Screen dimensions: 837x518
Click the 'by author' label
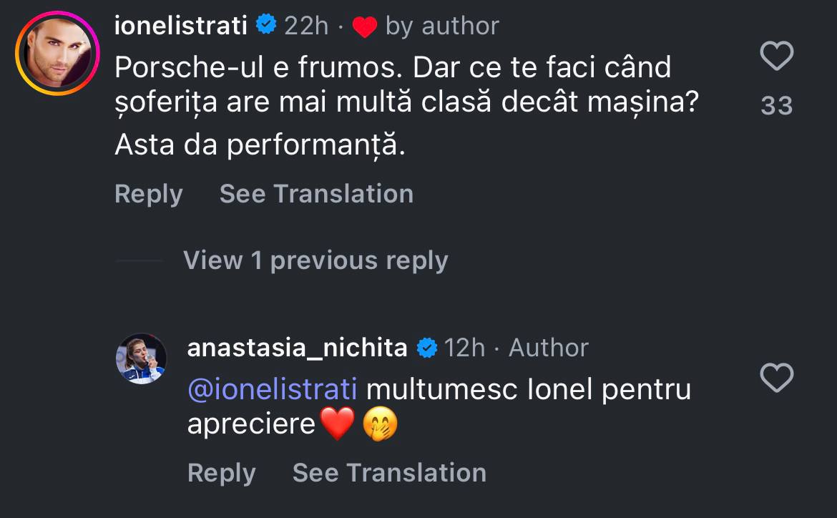(x=442, y=26)
